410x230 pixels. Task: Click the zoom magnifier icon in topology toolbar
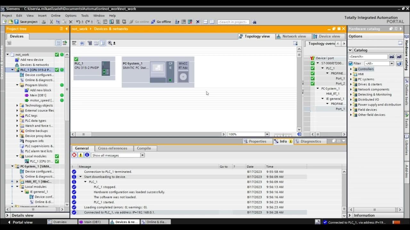coord(110,43)
